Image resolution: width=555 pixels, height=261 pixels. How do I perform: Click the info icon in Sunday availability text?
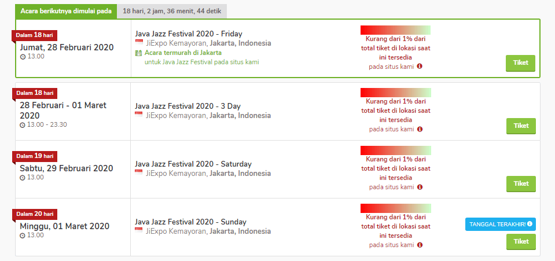pos(420,245)
